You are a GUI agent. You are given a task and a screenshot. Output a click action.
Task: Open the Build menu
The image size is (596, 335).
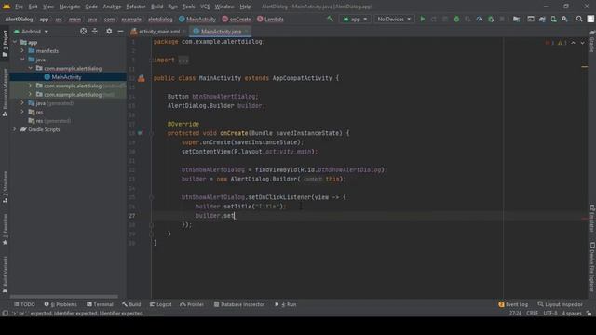pyautogui.click(x=157, y=7)
